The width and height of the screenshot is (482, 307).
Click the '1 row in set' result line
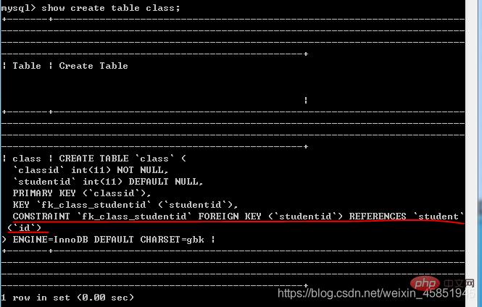pos(67,298)
